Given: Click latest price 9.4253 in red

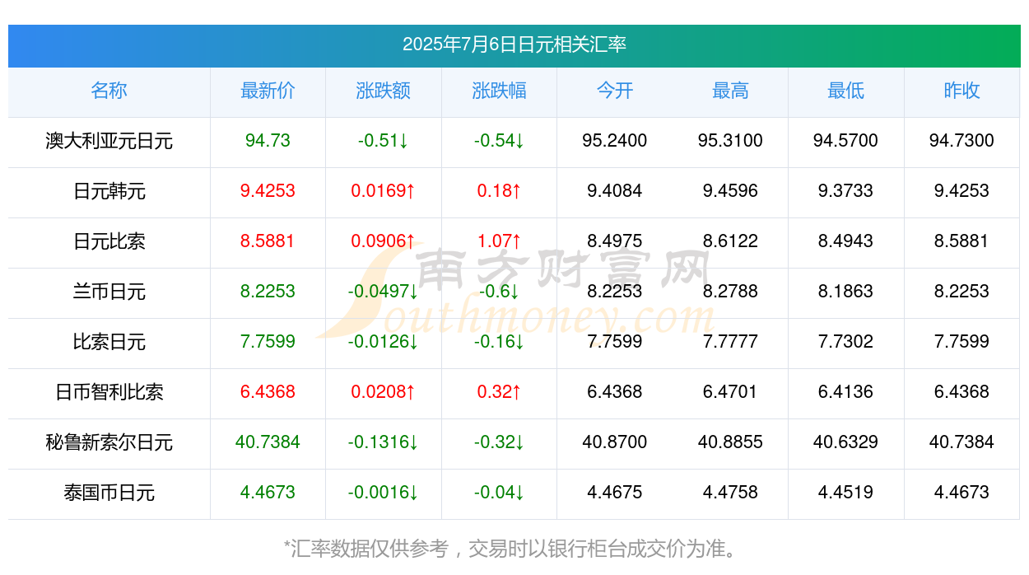Looking at the screenshot, I should (268, 191).
